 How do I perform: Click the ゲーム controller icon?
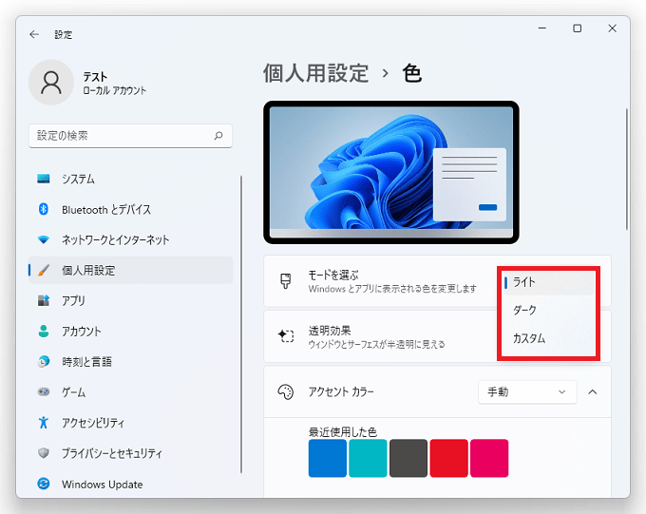coord(44,391)
